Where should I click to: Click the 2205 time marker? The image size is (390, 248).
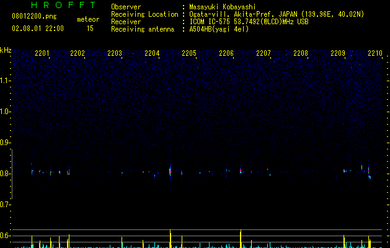point(189,53)
